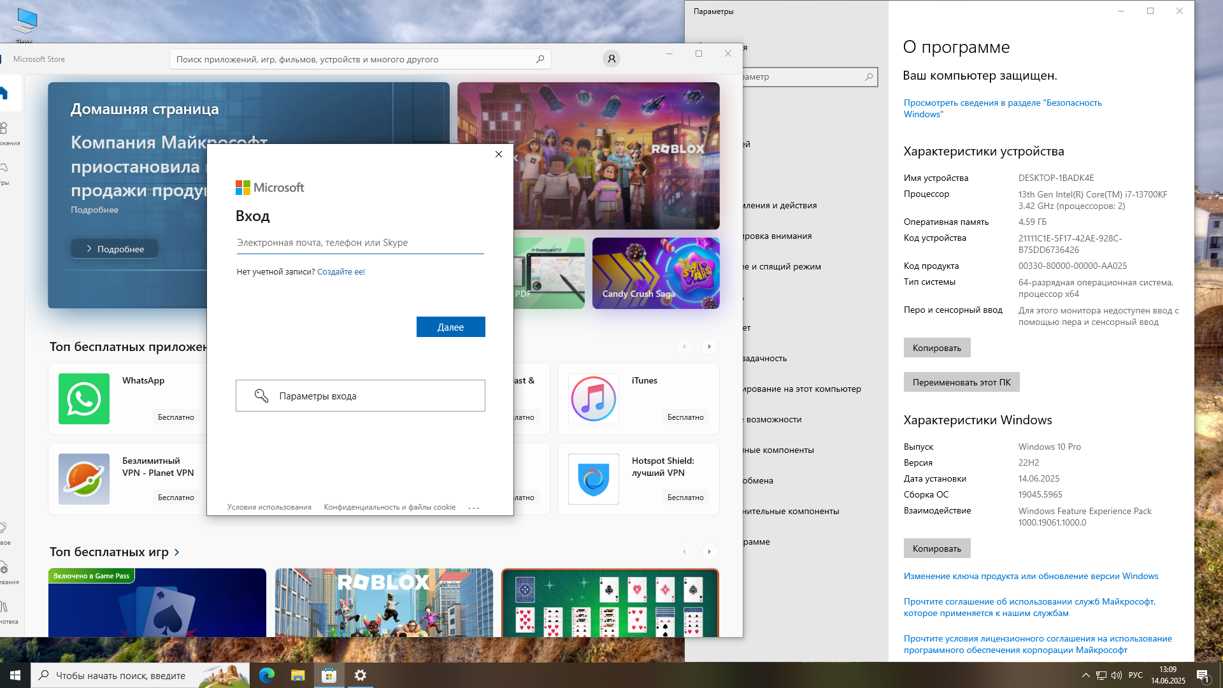Focus the email, phone or Skype field
The width and height of the screenshot is (1223, 688).
click(361, 243)
